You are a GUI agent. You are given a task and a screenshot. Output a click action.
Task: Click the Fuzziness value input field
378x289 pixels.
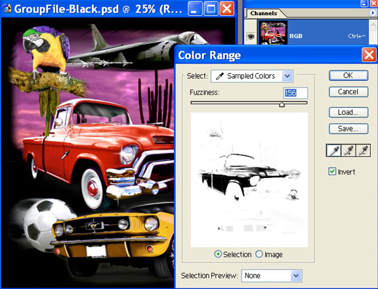pos(295,93)
